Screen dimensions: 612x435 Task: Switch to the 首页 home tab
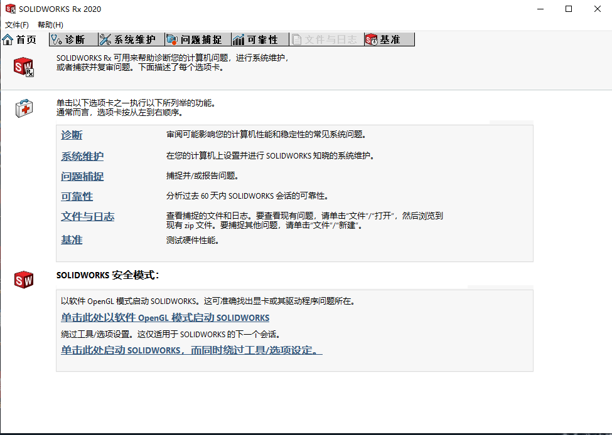[x=24, y=39]
